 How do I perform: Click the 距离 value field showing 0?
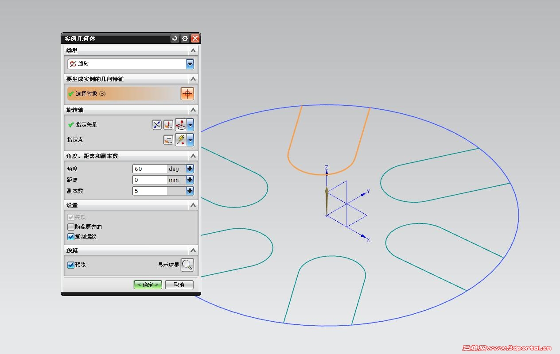point(150,180)
